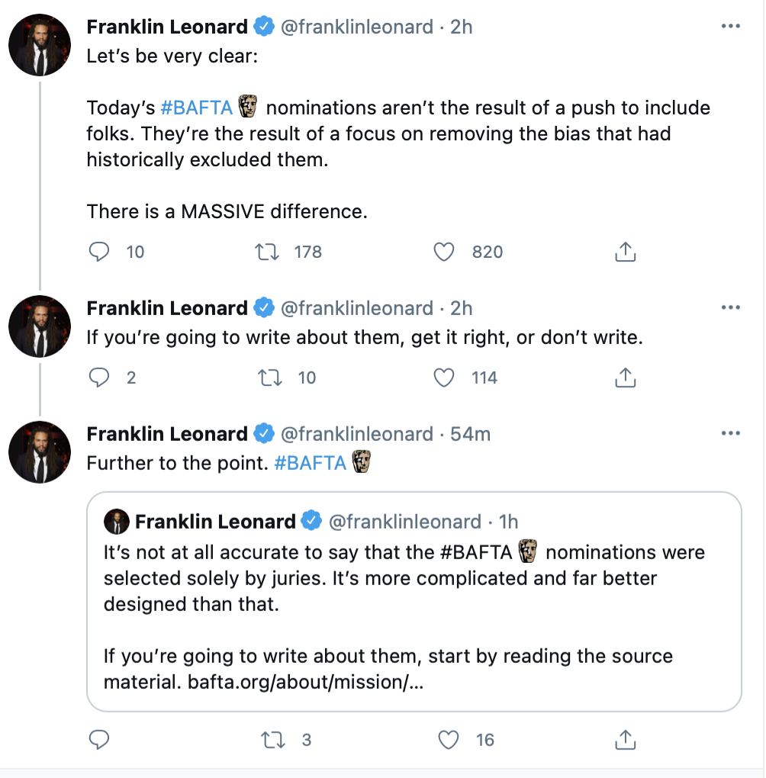Open more options on third tweet
The image size is (766, 778).
(x=730, y=433)
